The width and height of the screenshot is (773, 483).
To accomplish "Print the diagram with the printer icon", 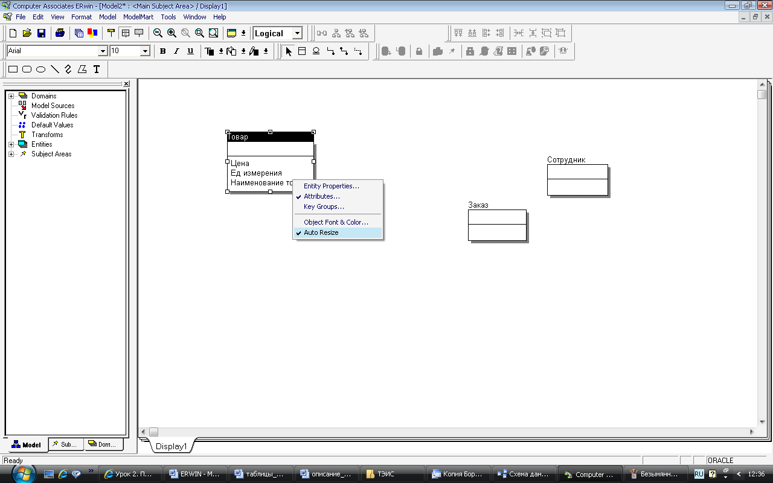I will [60, 33].
